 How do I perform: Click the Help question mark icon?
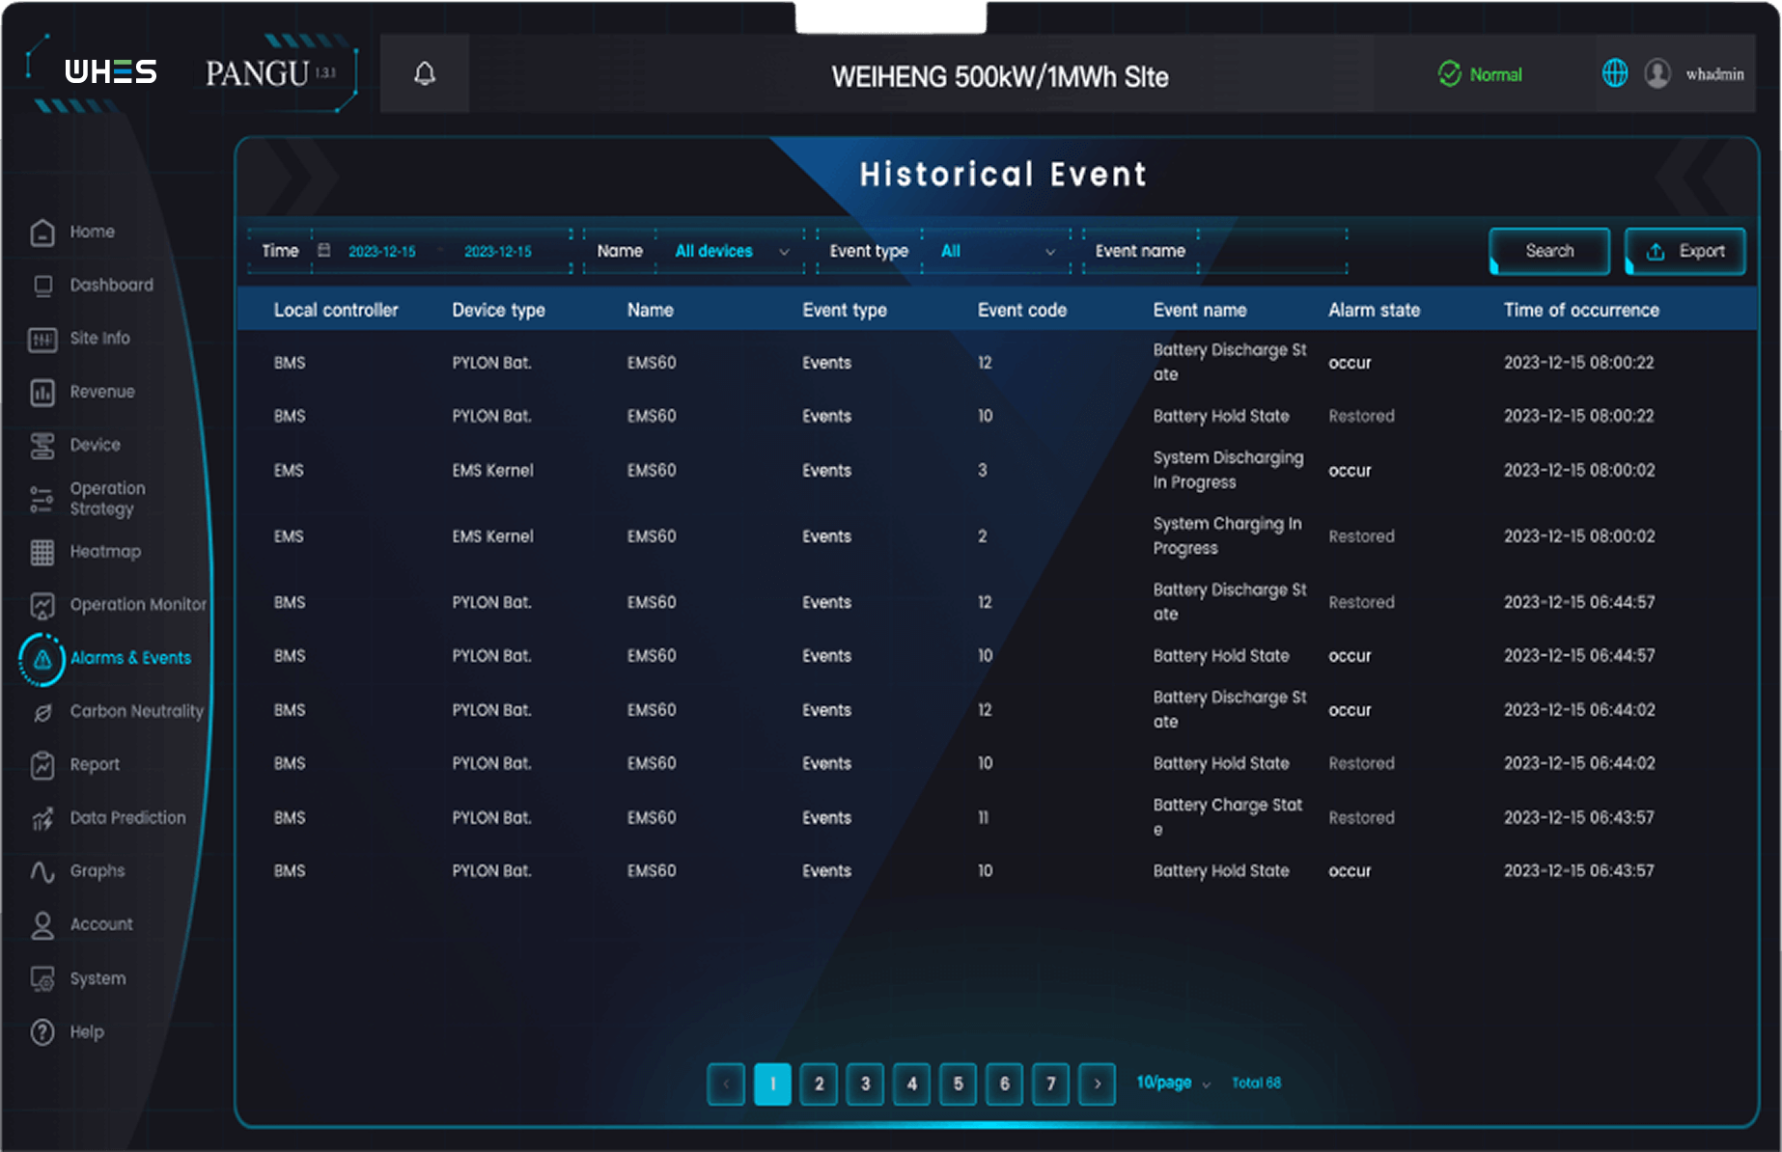pos(42,1032)
